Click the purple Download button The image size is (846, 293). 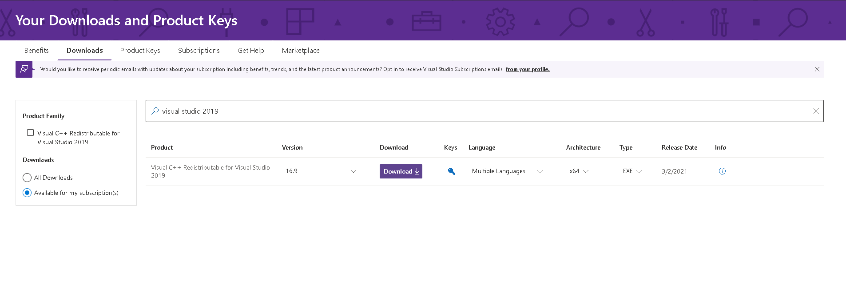coord(401,171)
